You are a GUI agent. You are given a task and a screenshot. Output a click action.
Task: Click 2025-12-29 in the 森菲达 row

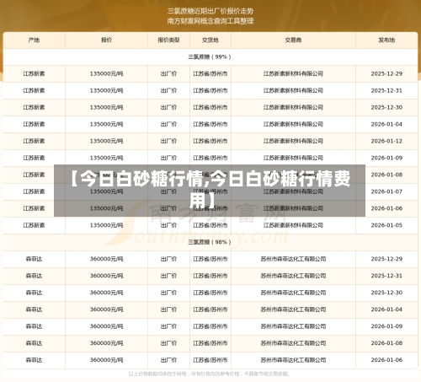click(386, 259)
